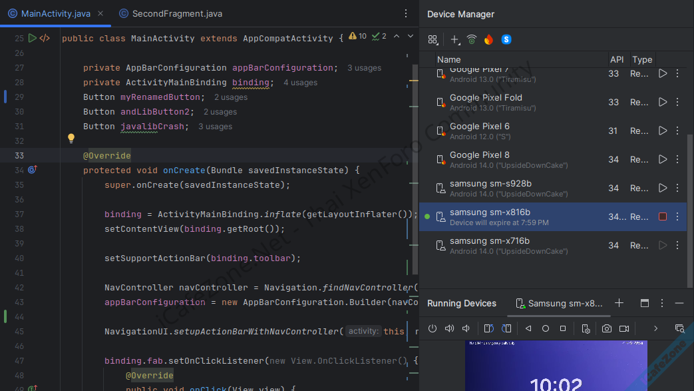Select the Samsung sm-x8... running device tab

560,303
